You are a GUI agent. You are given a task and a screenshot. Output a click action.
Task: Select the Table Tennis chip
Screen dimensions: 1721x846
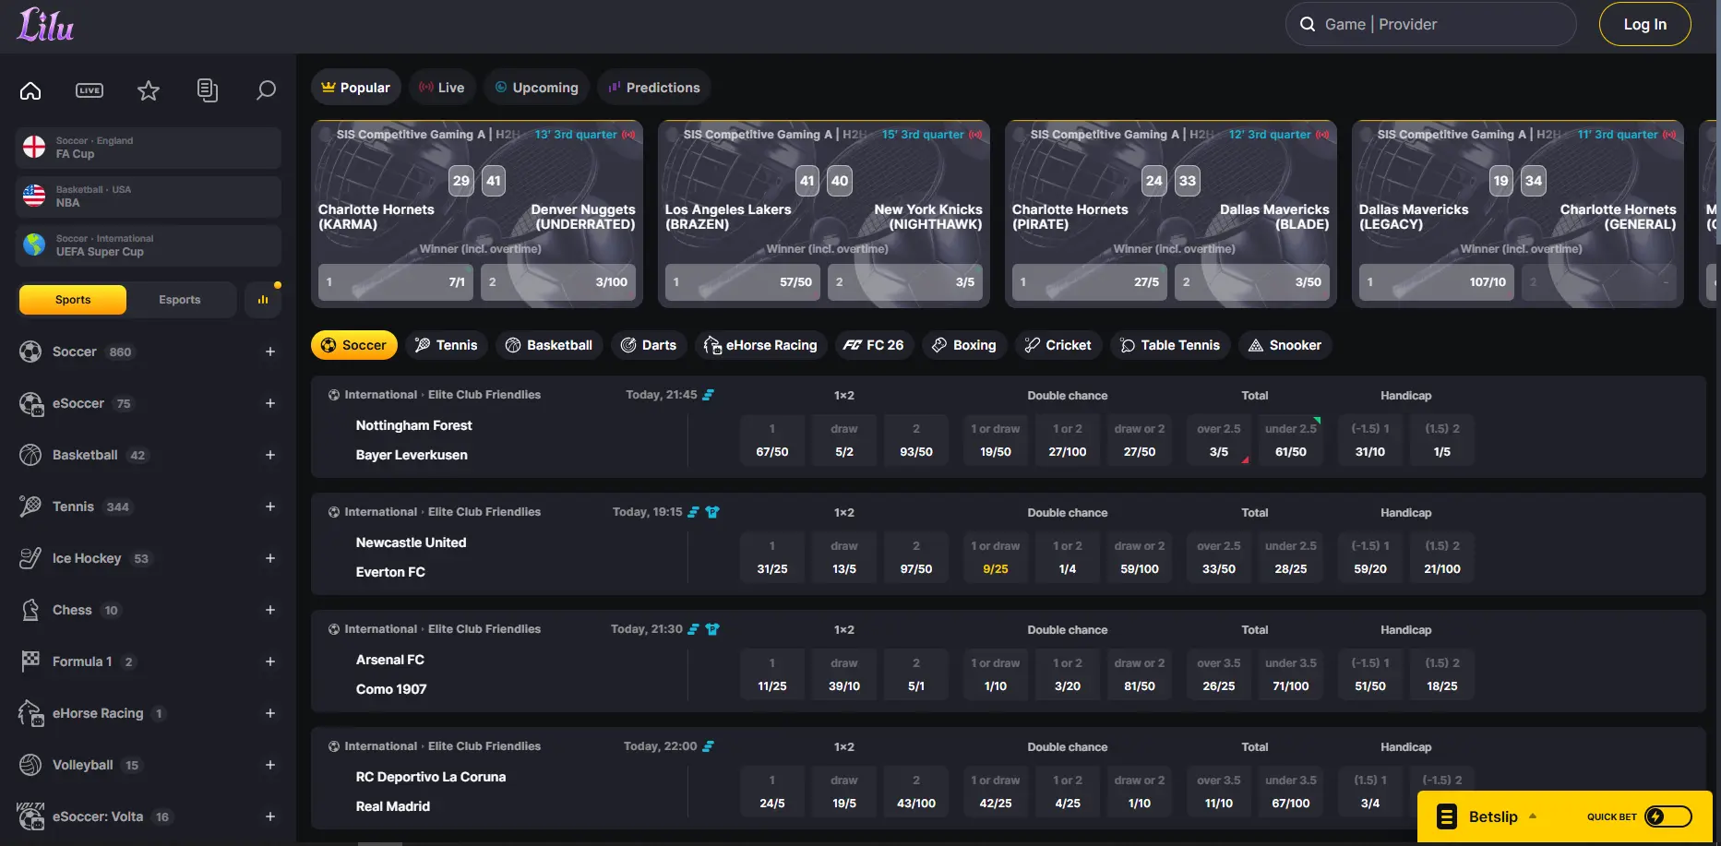[x=1170, y=345]
